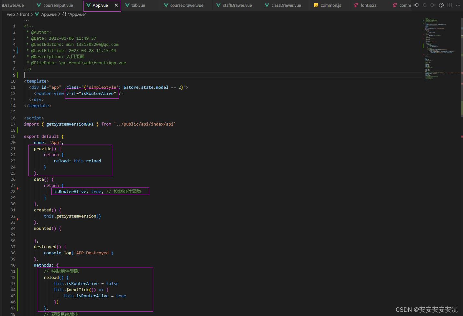
Task: Open changes with next revision icon
Action: (x=433, y=5)
